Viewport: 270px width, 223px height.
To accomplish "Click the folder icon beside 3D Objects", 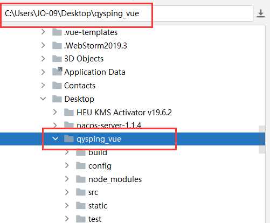I will [x=57, y=59].
